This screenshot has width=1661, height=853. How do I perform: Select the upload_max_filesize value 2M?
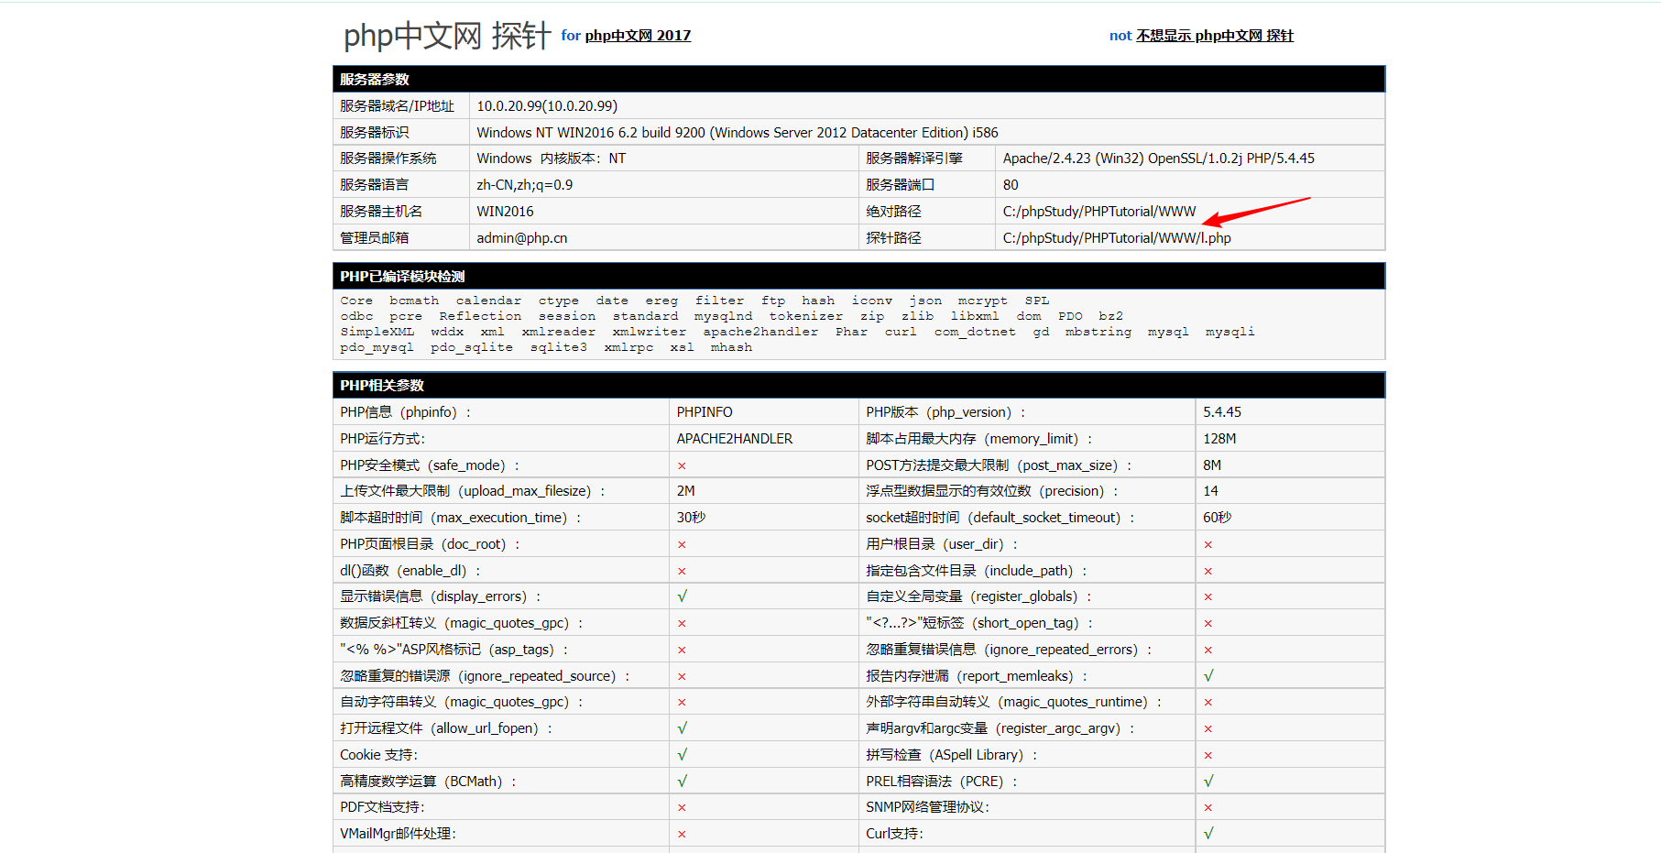coord(686,491)
